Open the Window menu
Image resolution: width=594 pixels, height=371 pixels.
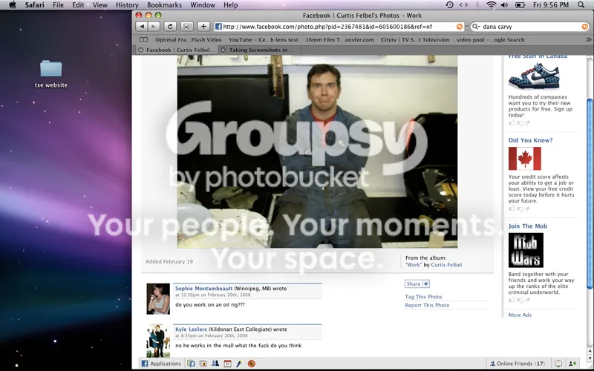203,5
